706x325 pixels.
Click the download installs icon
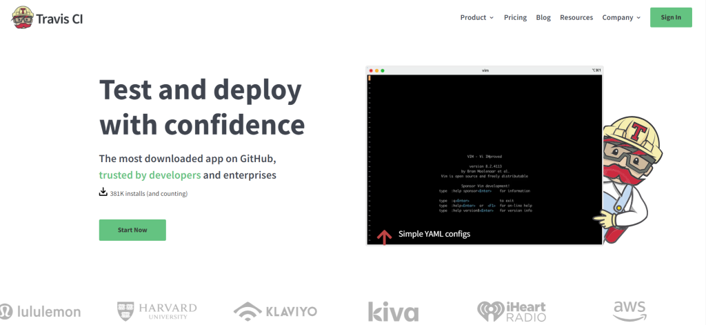coord(103,193)
